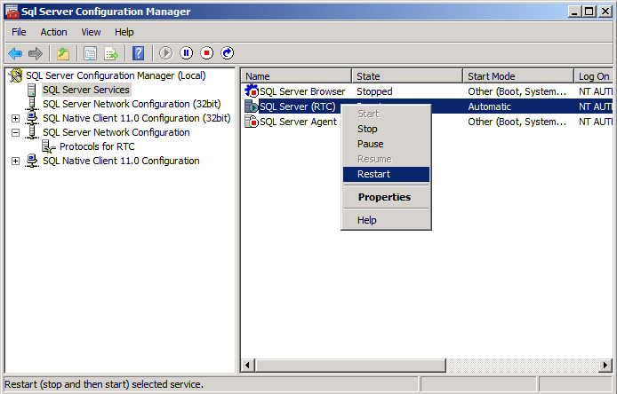Click the root Configuration Manager tree icon

(x=16, y=75)
